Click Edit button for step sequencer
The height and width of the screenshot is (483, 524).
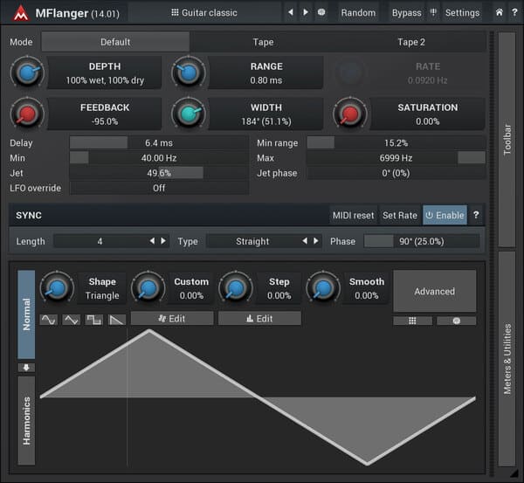click(x=259, y=319)
